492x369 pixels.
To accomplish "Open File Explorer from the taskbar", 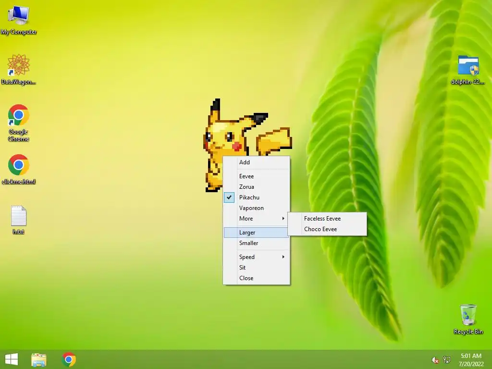I will click(39, 359).
